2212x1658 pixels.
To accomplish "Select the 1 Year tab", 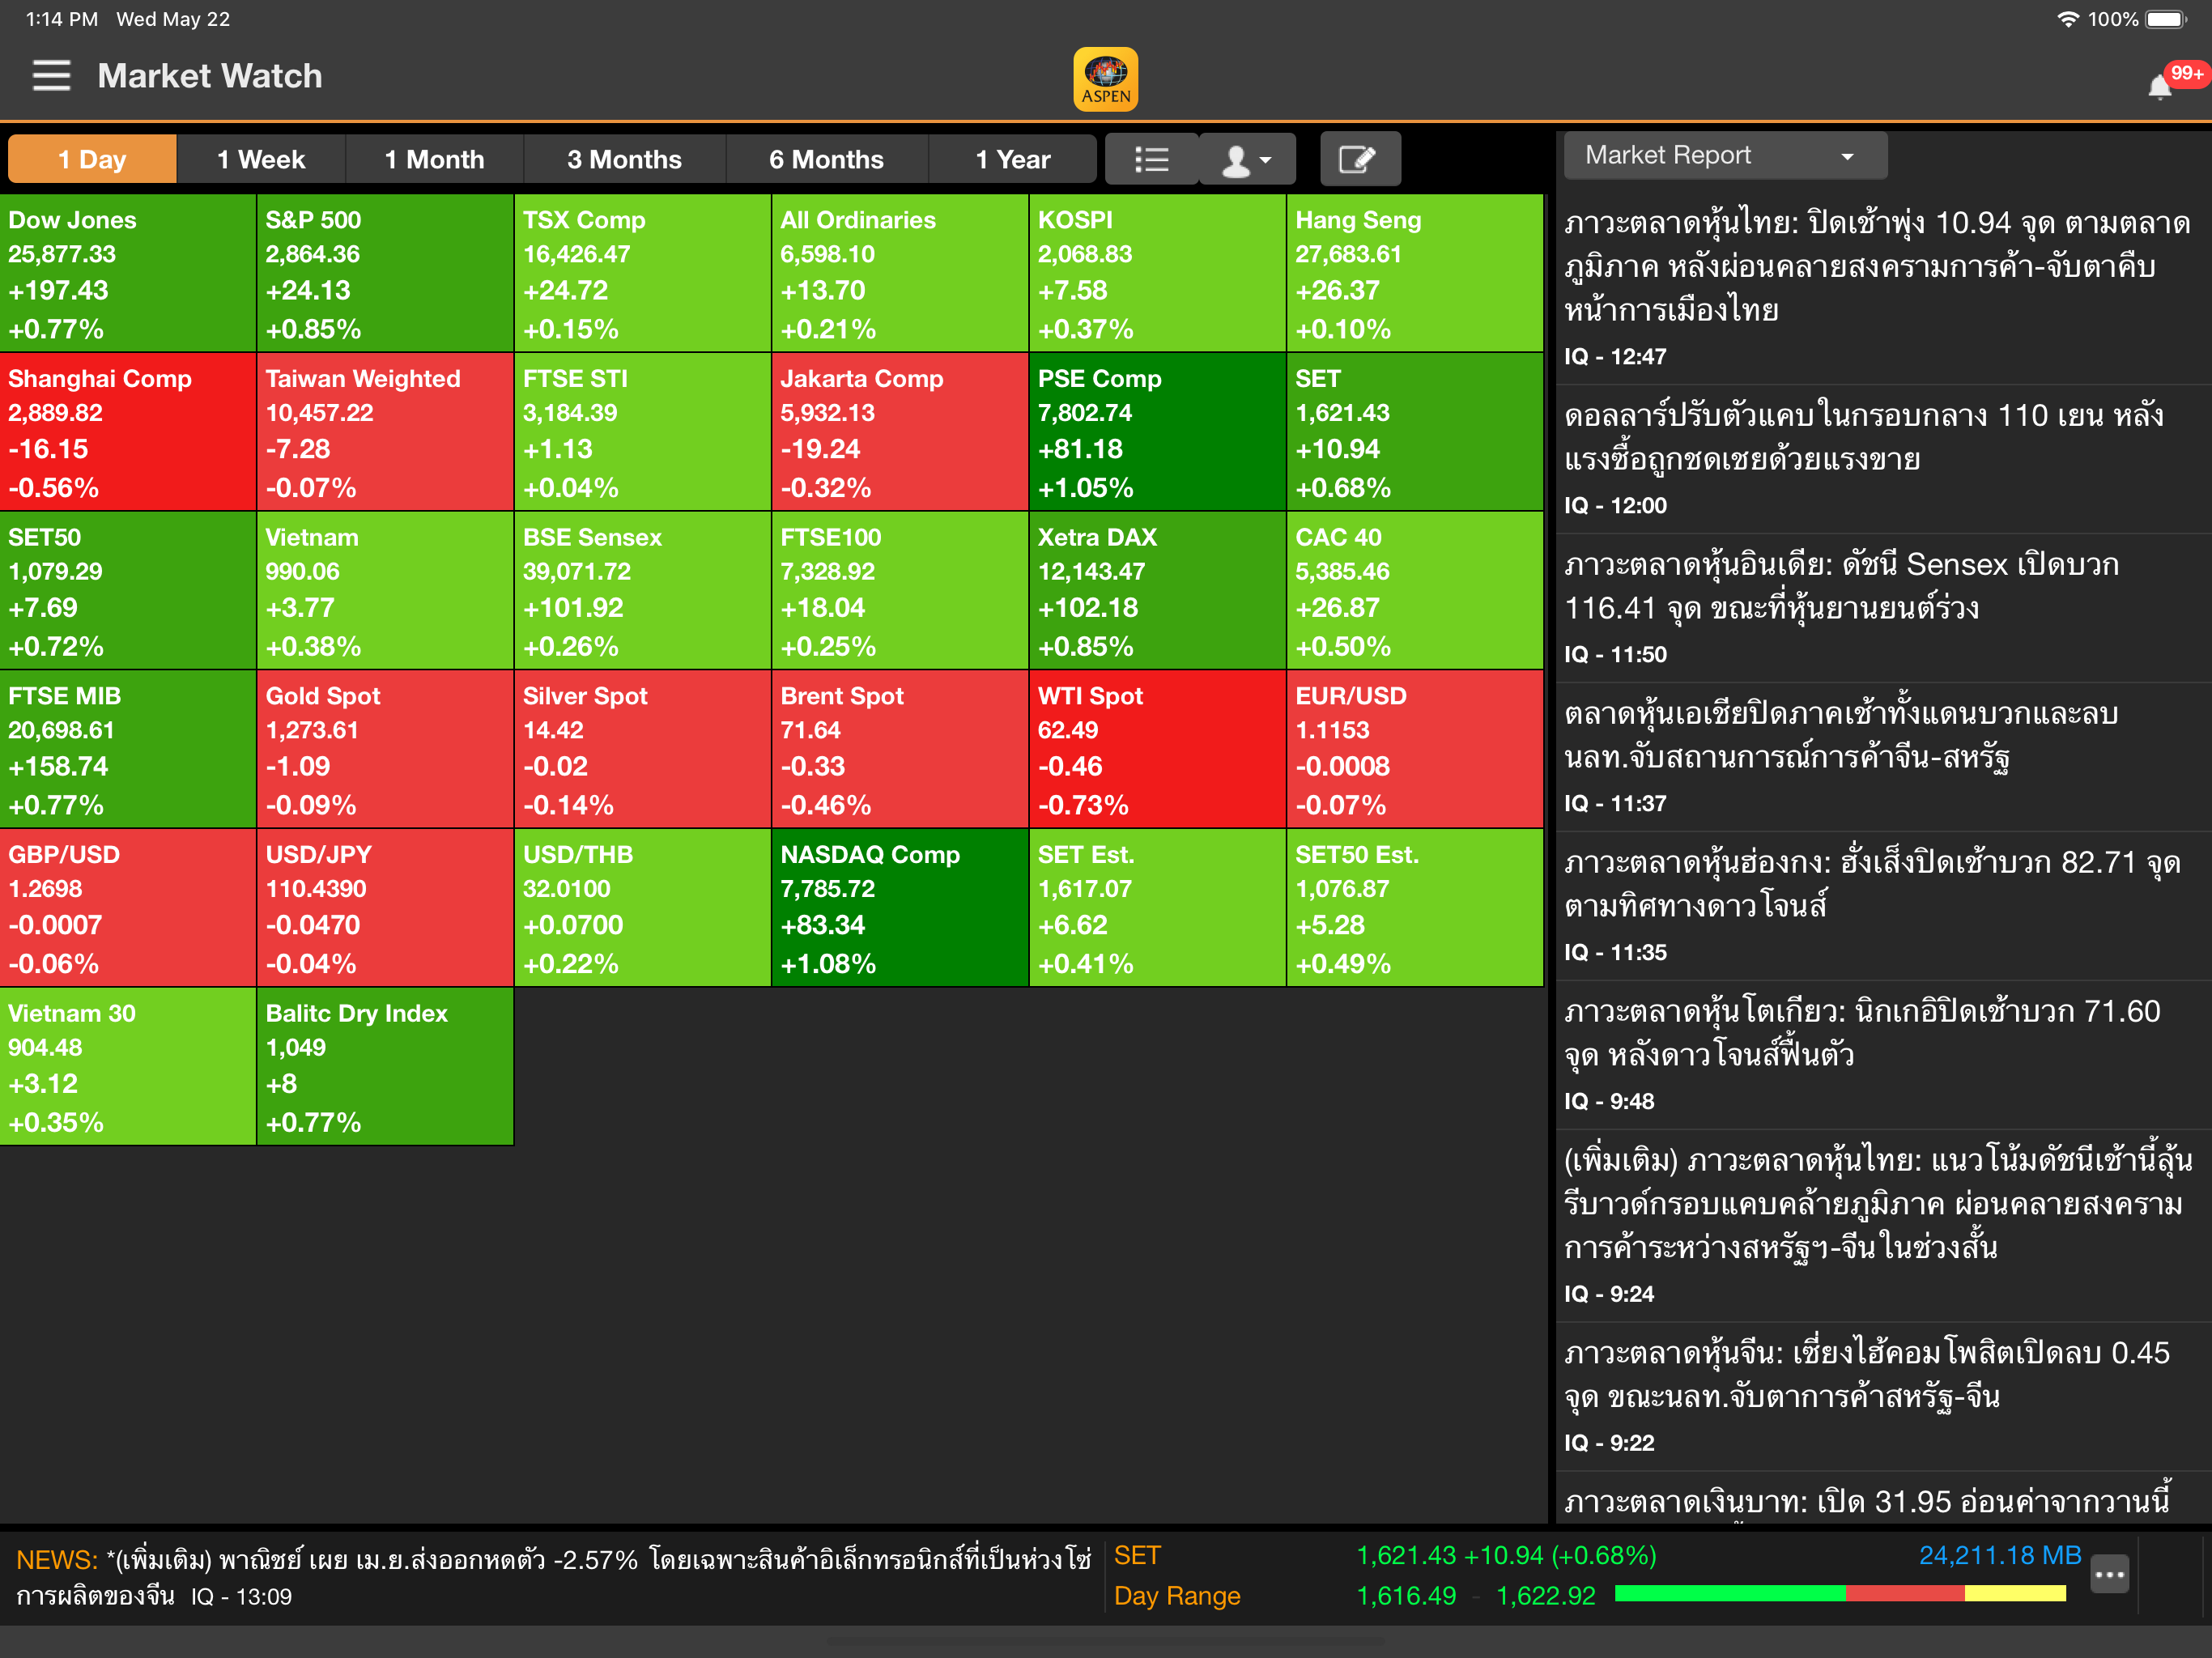I will point(1012,159).
